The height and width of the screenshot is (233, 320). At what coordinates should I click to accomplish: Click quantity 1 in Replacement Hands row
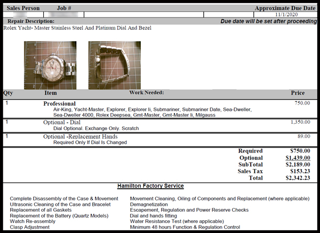pyautogui.click(x=7, y=136)
